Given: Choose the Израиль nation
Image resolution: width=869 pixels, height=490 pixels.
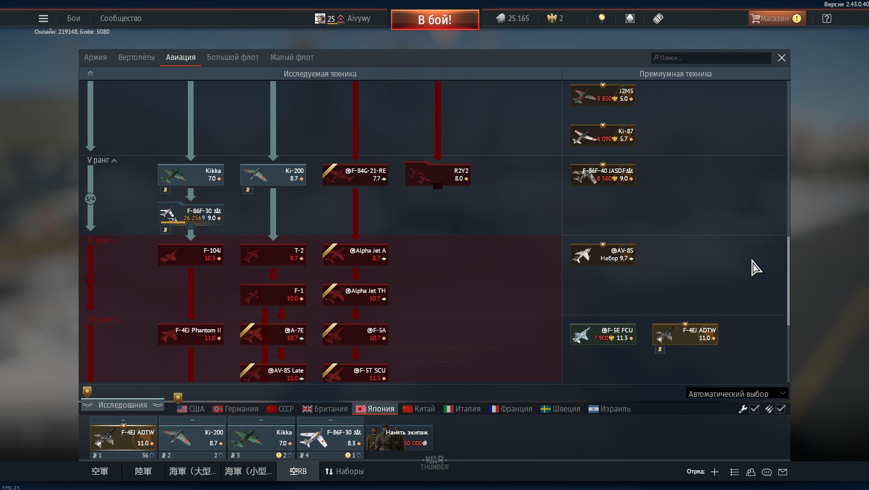Looking at the screenshot, I should pos(610,409).
